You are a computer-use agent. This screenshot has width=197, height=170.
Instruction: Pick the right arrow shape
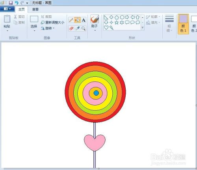pos(127,17)
